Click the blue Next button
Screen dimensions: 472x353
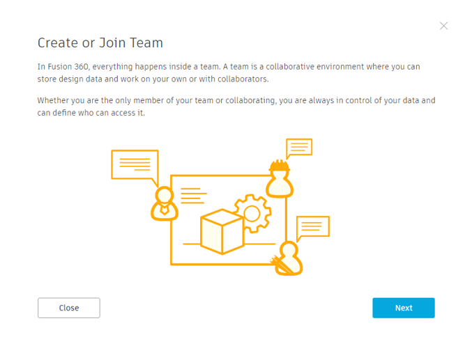pyautogui.click(x=404, y=308)
